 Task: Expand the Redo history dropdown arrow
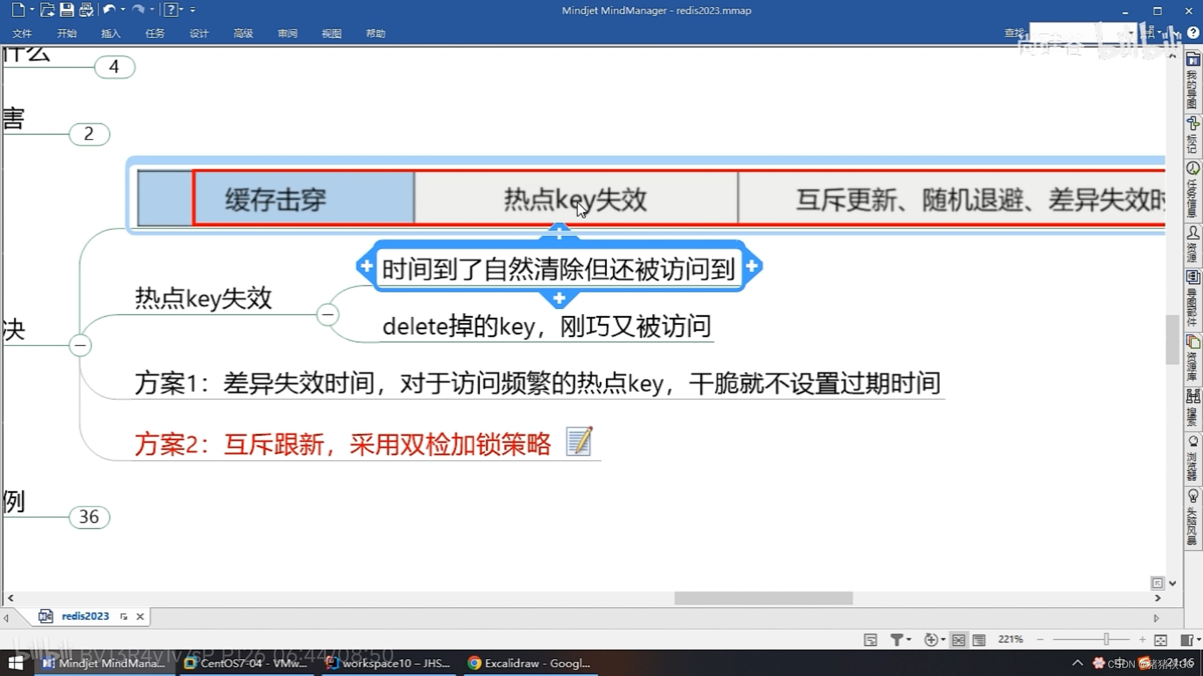coord(152,10)
